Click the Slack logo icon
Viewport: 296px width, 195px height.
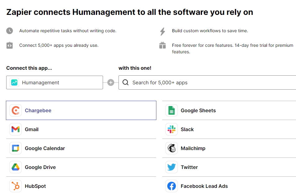tap(172, 129)
